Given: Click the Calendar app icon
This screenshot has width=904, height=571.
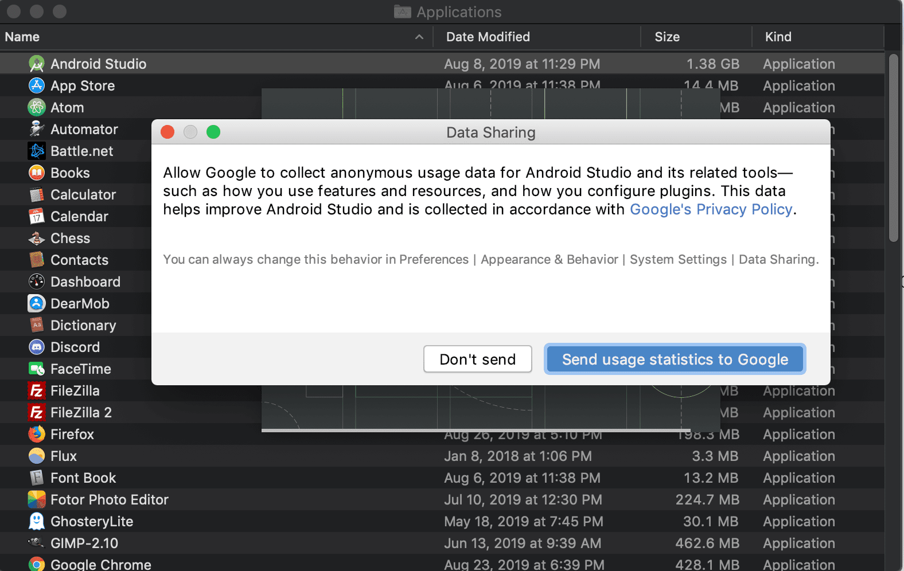Looking at the screenshot, I should point(37,216).
